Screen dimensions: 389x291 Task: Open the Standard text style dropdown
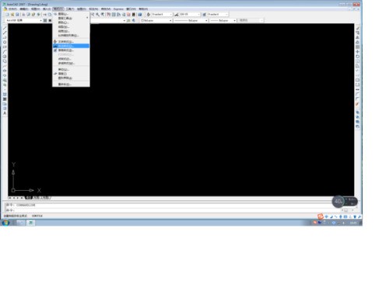click(x=162, y=14)
